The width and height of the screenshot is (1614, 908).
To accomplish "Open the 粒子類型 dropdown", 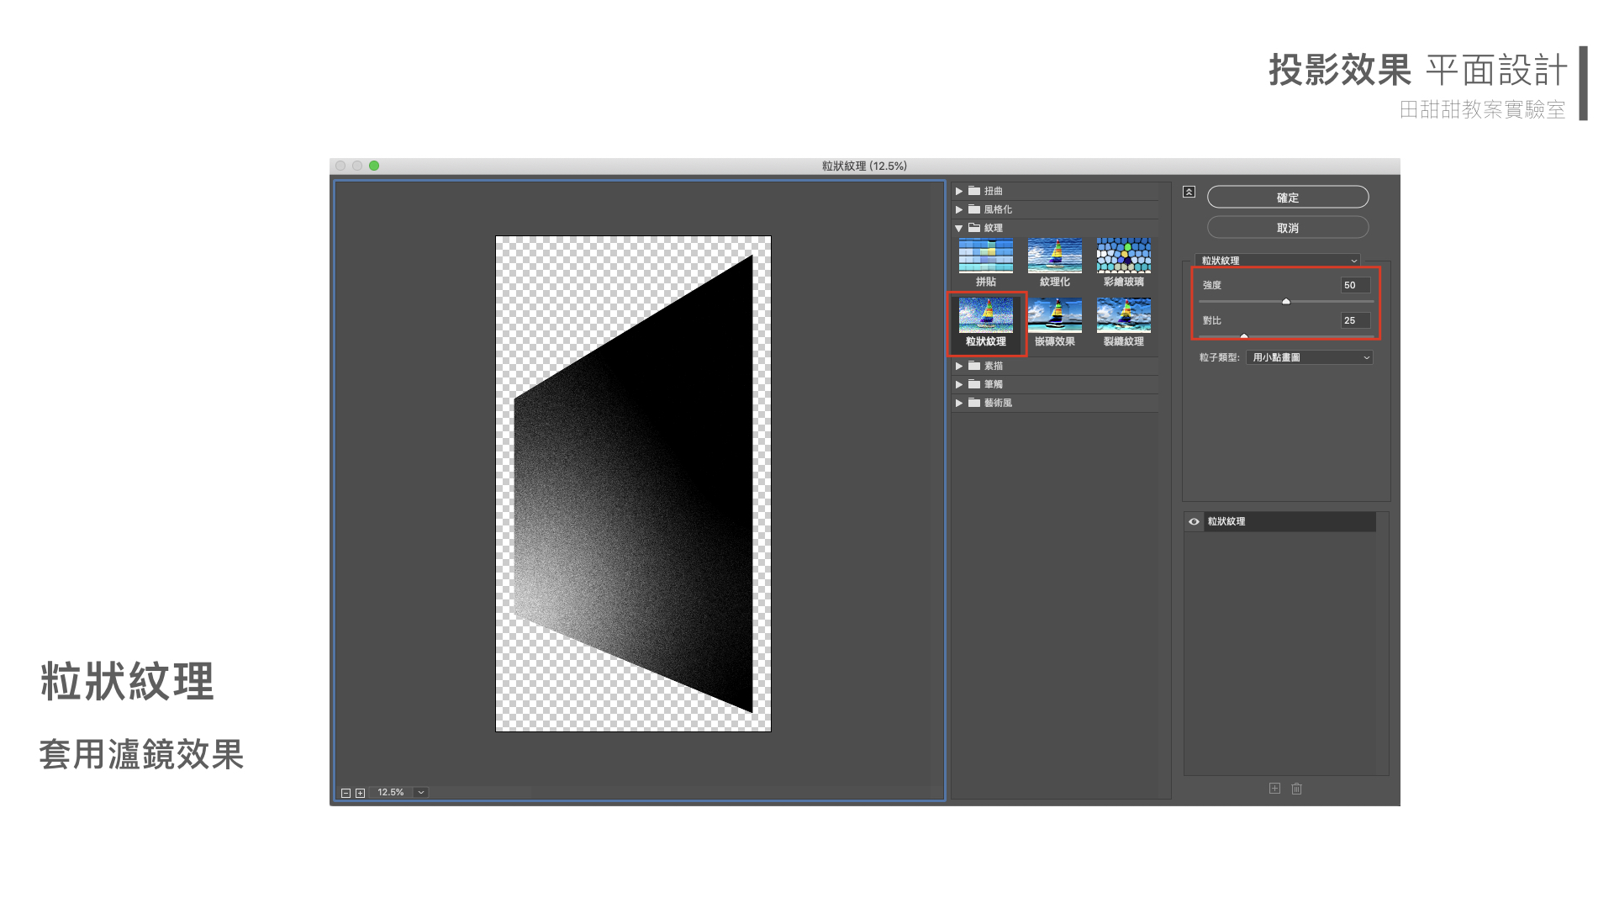I will pyautogui.click(x=1309, y=357).
